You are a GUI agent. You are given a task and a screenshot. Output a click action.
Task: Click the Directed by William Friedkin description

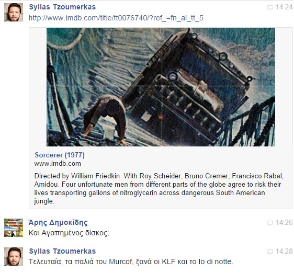[159, 188]
